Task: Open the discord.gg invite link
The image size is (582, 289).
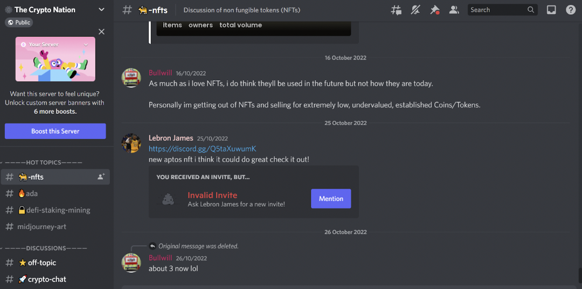Action: 202,149
